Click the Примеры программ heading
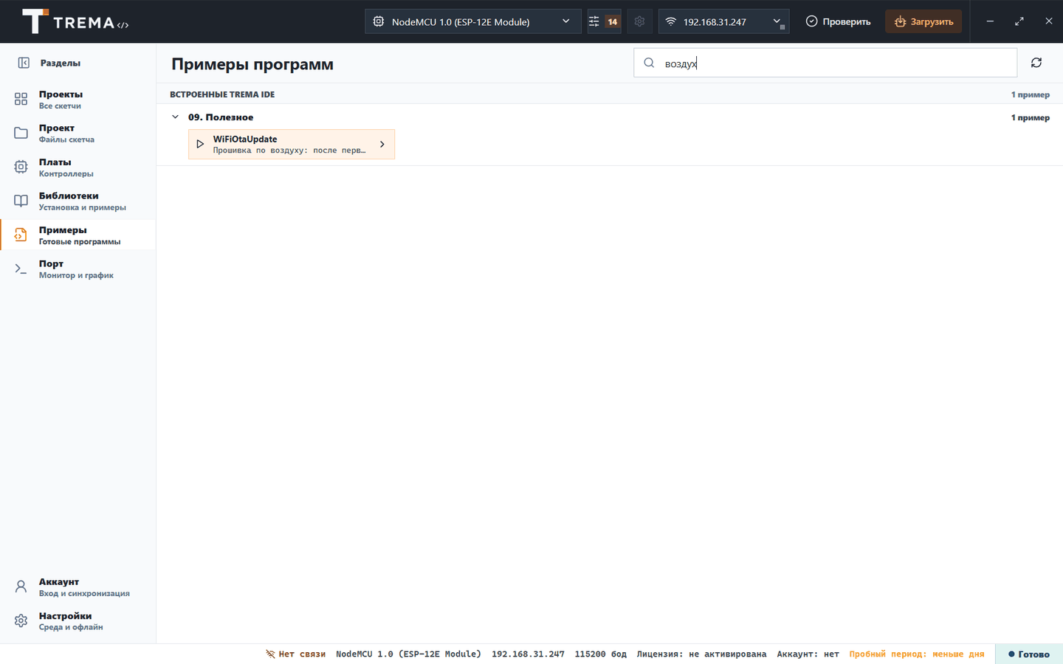Screen dimensions: 1063x664 tap(252, 64)
